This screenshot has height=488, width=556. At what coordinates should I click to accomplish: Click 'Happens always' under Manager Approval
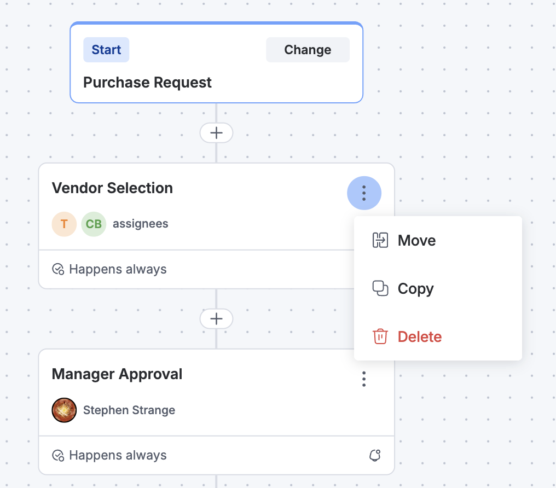[x=118, y=455]
